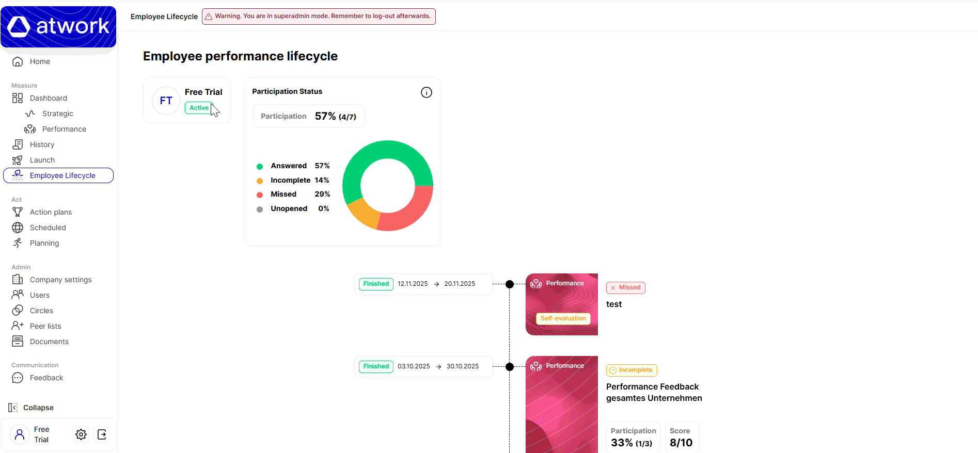Open the Strategic dashboard sub-item
978x453 pixels.
click(x=57, y=114)
